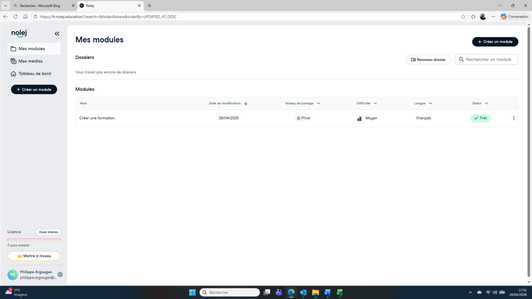
Task: Open Mes médias in sidebar
Action: (x=31, y=61)
